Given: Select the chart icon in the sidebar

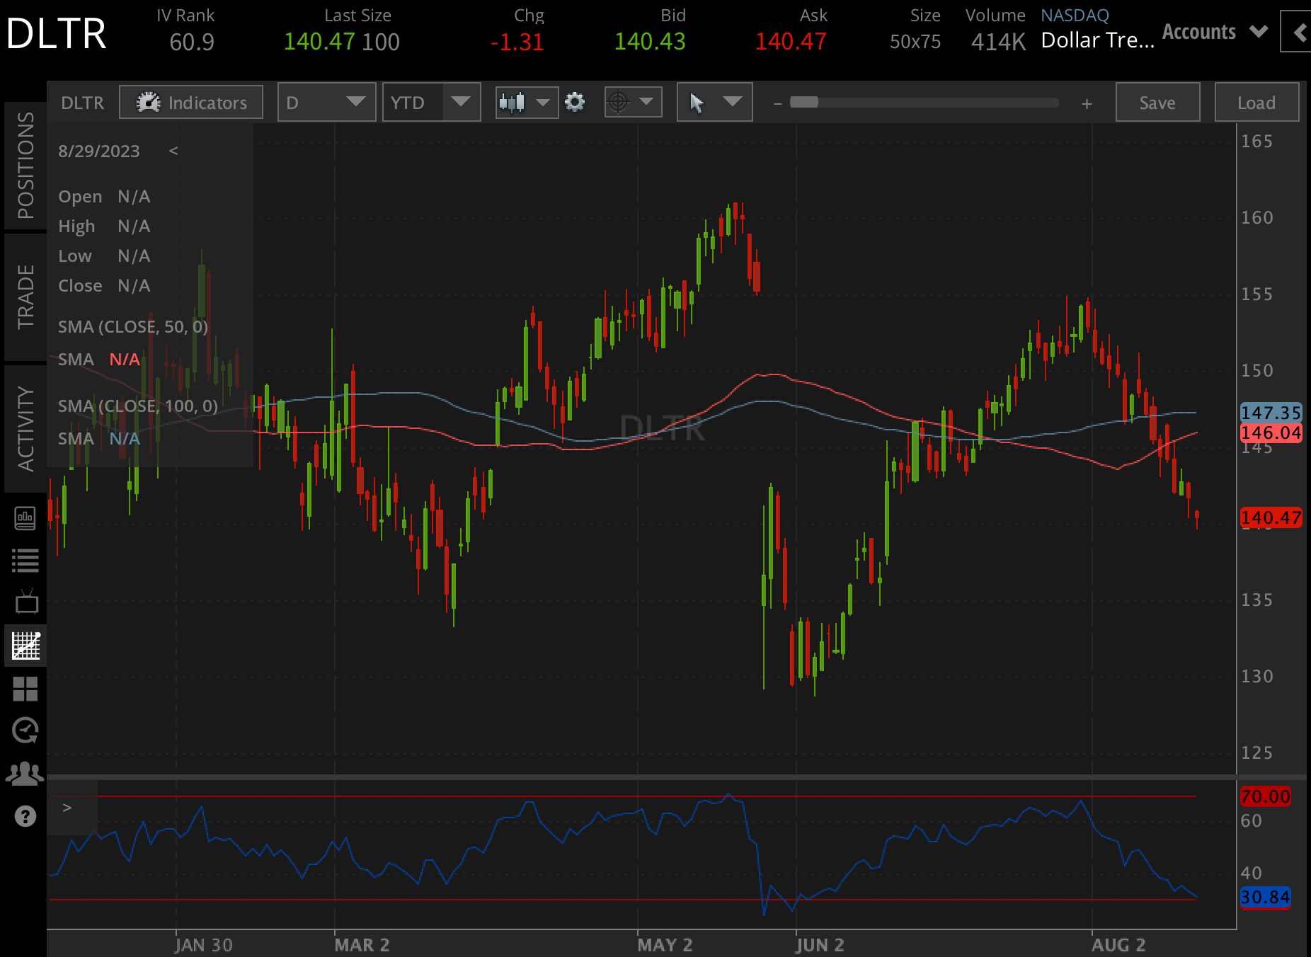Looking at the screenshot, I should click(x=25, y=645).
